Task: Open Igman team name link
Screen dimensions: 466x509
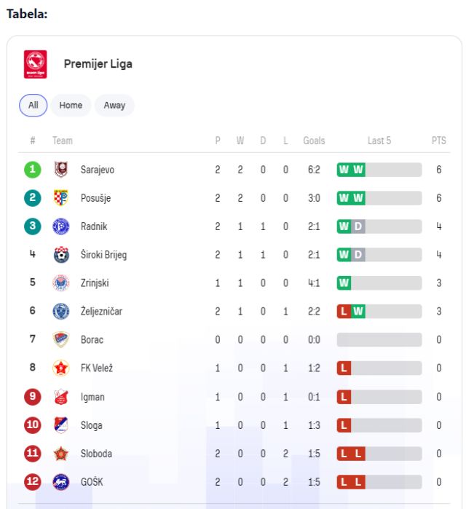Action: tap(92, 397)
